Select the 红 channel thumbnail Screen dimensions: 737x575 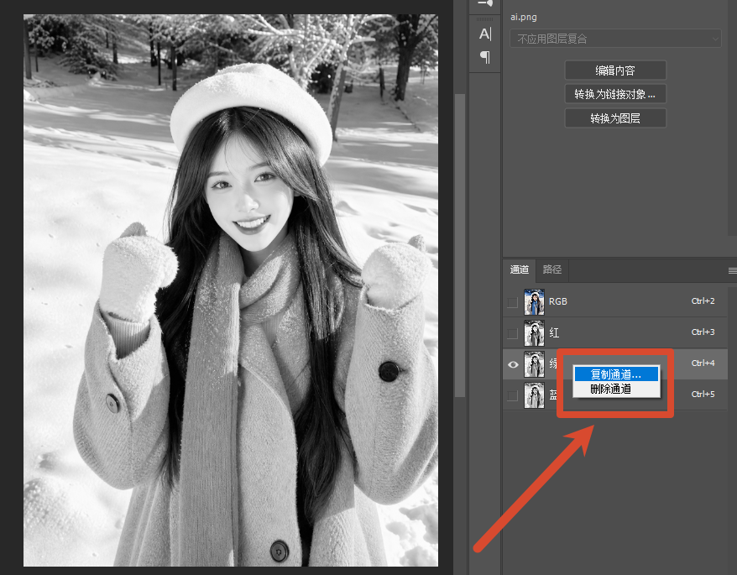(x=535, y=333)
